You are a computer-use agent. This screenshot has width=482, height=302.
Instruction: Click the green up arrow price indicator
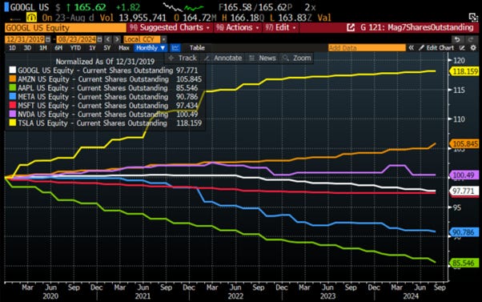pos(68,7)
